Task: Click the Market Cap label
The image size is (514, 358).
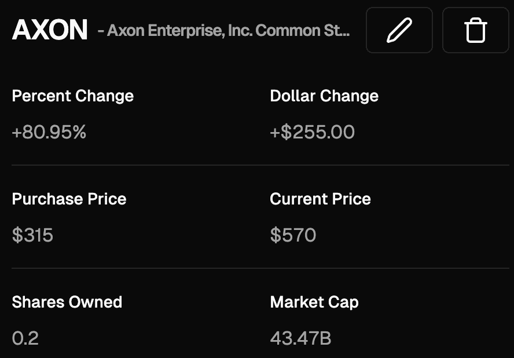Action: [x=314, y=302]
